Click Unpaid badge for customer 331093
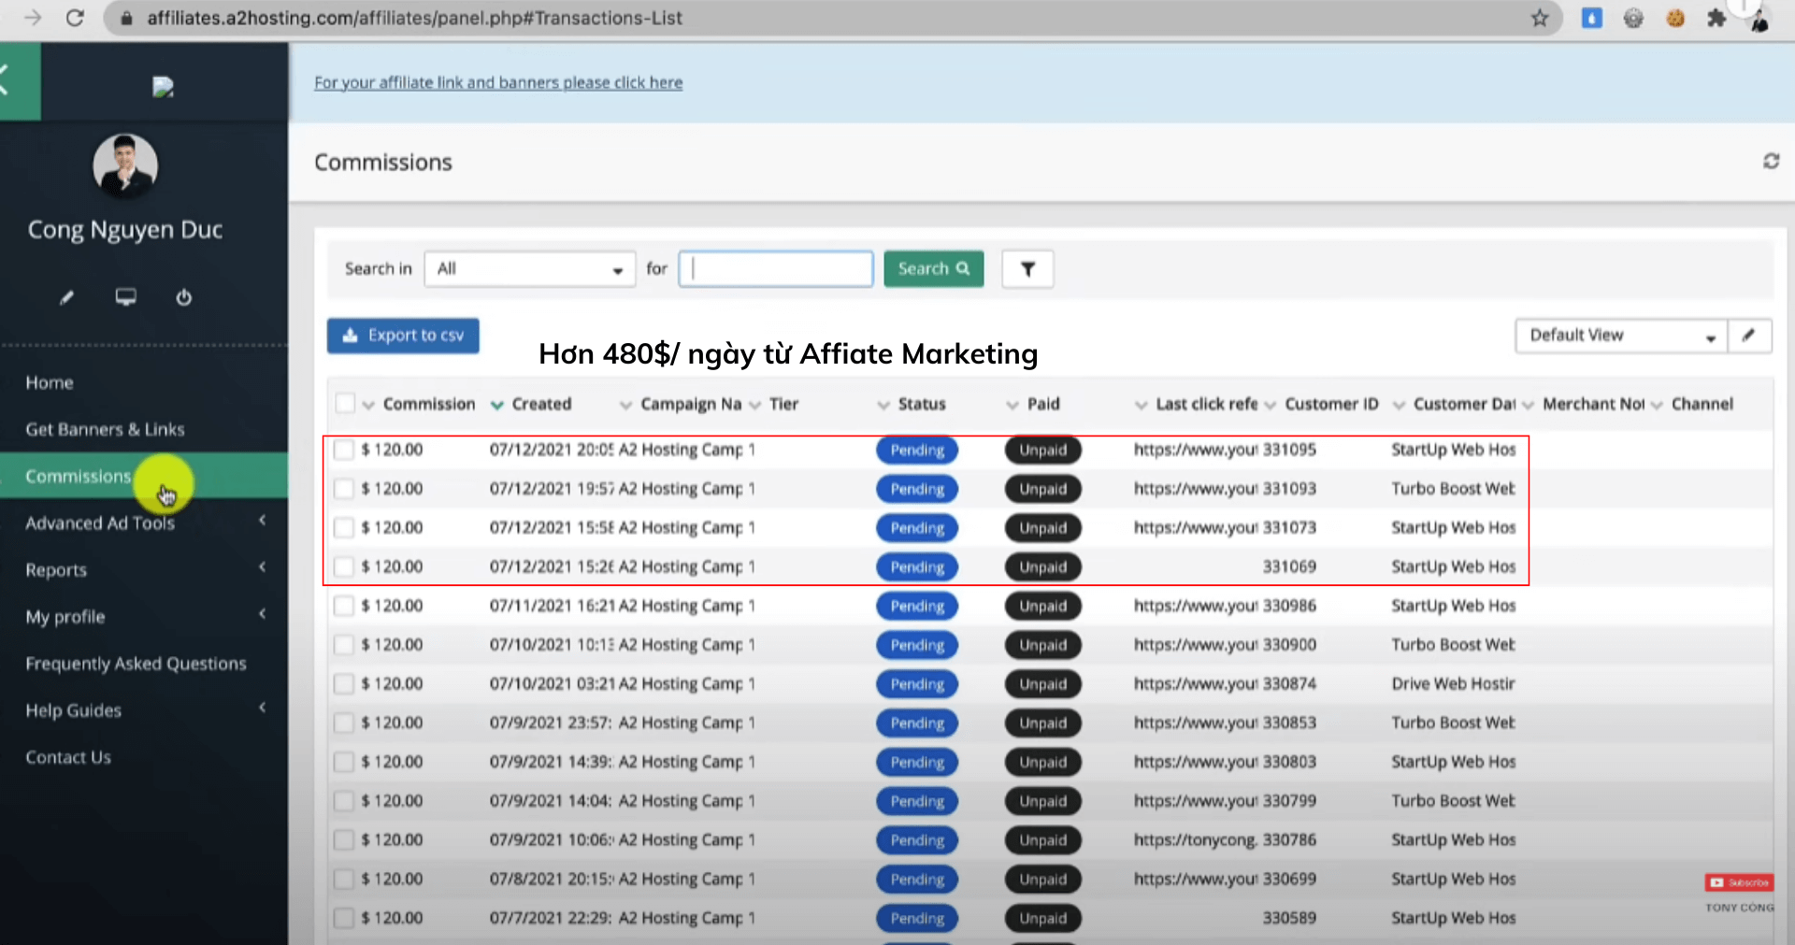Viewport: 1795px width, 945px height. tap(1042, 489)
